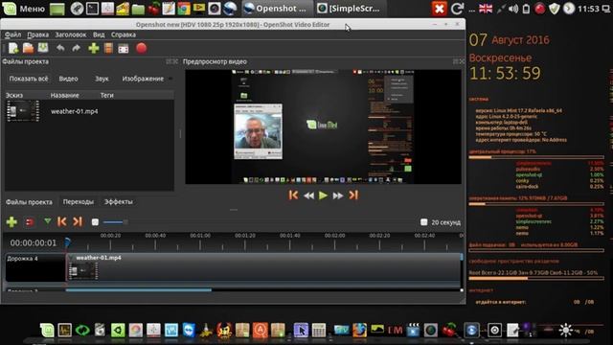
Task: Save the project using toolbar icon
Action: [43, 48]
